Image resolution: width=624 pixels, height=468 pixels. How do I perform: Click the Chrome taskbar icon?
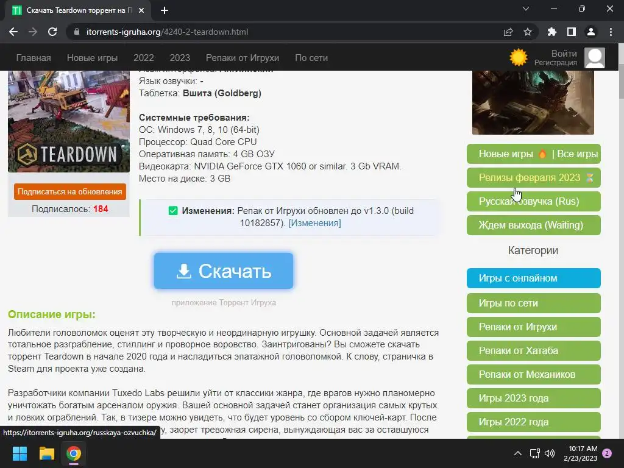[74, 453]
